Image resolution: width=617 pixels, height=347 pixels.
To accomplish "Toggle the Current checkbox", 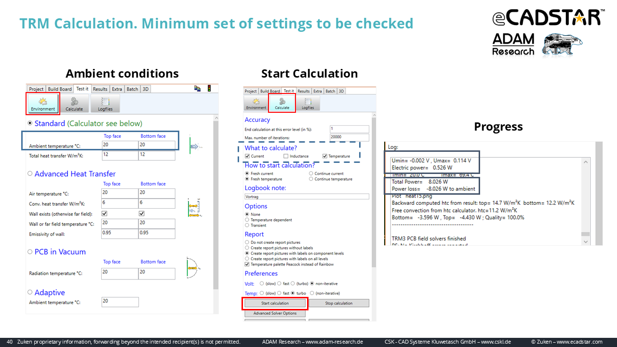I will (247, 156).
